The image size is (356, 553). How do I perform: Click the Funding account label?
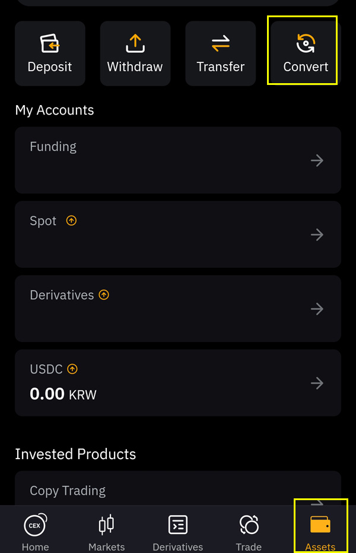click(53, 147)
